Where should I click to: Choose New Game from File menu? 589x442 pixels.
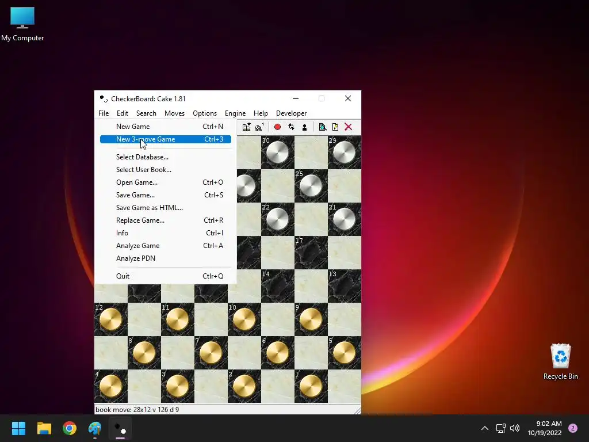[165, 127]
